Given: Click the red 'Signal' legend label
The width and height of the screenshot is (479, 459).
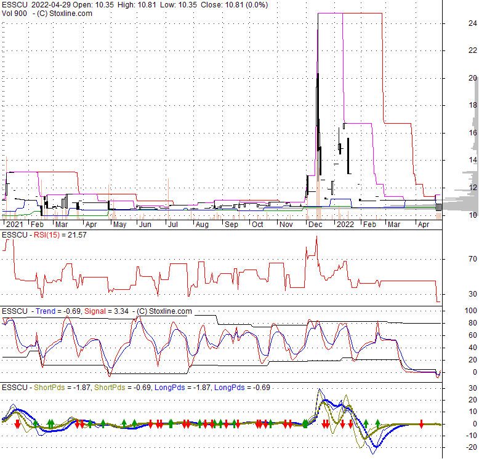Looking at the screenshot, I should pyautogui.click(x=95, y=311).
